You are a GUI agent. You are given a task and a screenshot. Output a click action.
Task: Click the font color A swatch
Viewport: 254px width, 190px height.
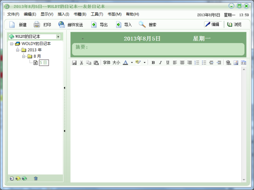pyautogui.click(x=125, y=63)
